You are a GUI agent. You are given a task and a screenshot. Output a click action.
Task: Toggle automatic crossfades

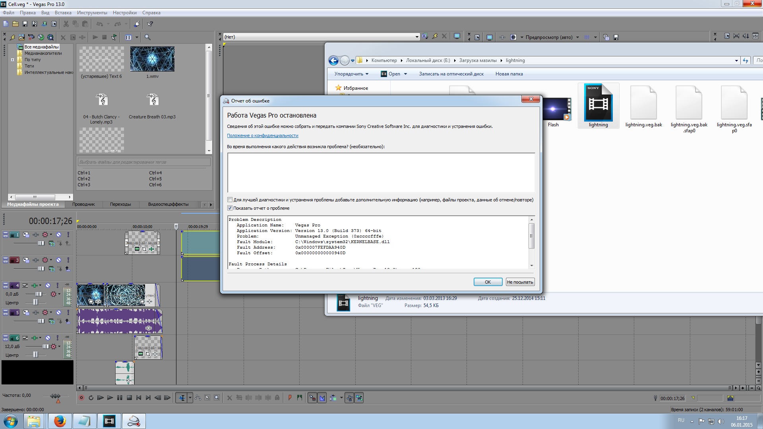coord(322,398)
